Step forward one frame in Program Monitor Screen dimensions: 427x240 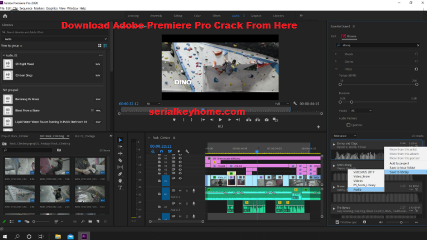coord(229,120)
